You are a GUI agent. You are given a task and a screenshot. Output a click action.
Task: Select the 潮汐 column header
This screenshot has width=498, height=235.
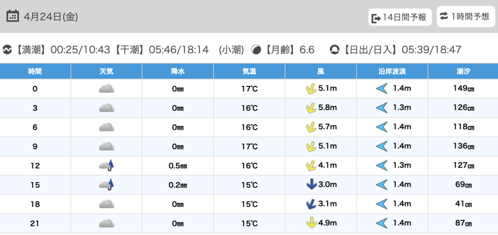click(463, 71)
